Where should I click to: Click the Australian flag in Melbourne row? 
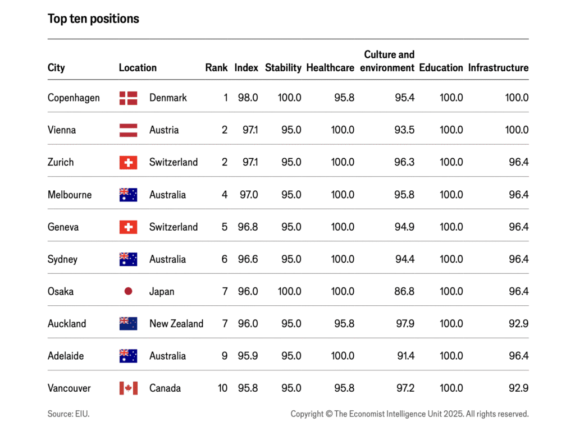(x=128, y=195)
